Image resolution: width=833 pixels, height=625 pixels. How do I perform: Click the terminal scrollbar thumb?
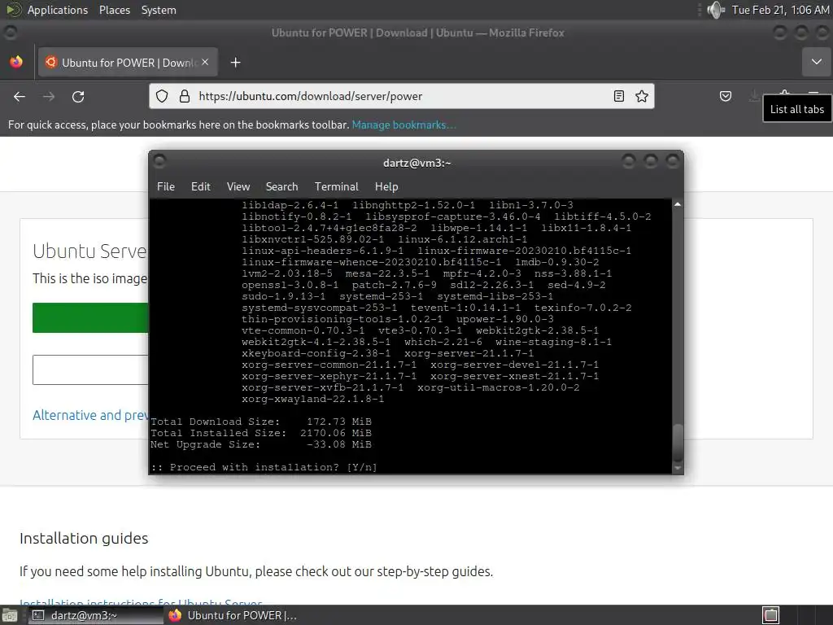[x=678, y=442]
